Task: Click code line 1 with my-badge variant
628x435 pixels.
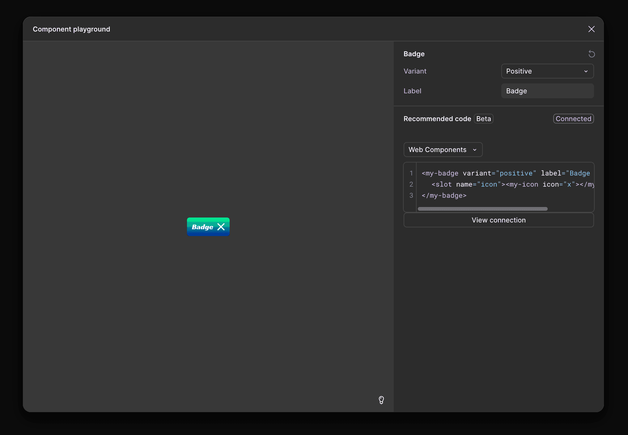Action: point(506,173)
